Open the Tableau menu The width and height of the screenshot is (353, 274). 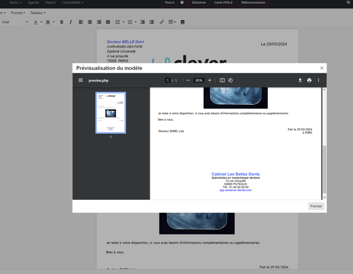(37, 13)
